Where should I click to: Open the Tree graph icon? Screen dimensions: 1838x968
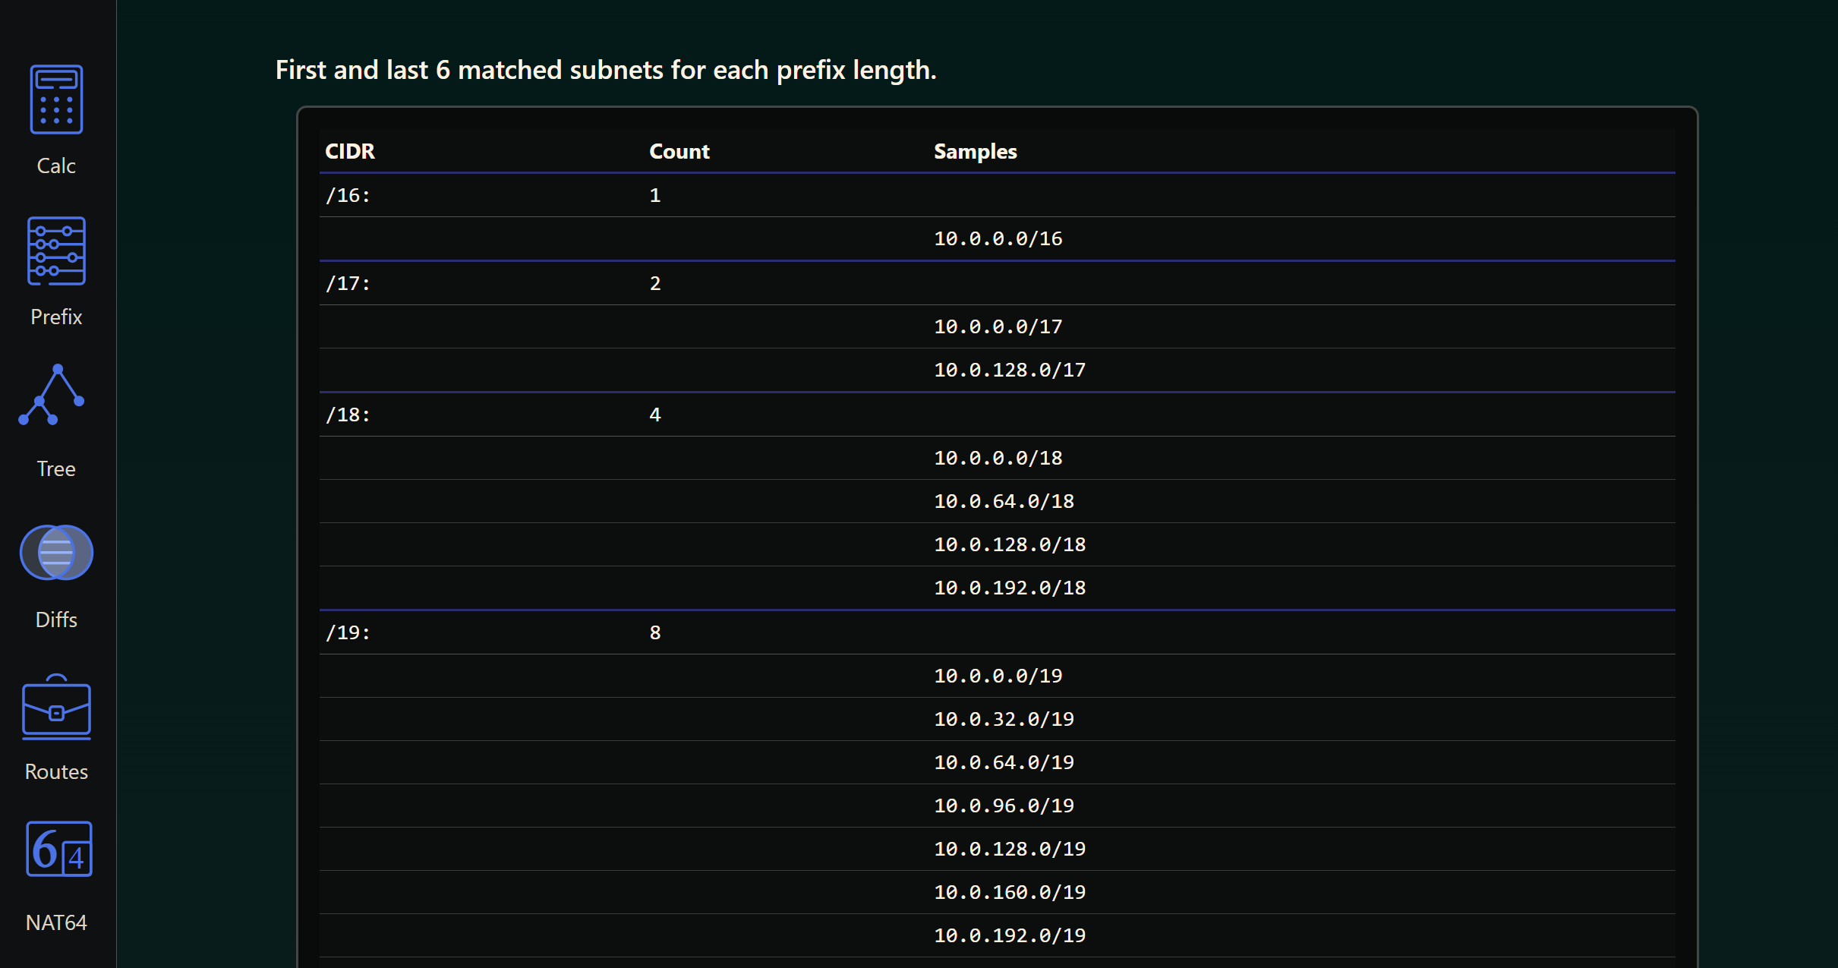(x=53, y=396)
